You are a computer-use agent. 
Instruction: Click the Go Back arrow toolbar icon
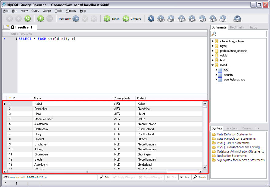(x=10, y=18)
